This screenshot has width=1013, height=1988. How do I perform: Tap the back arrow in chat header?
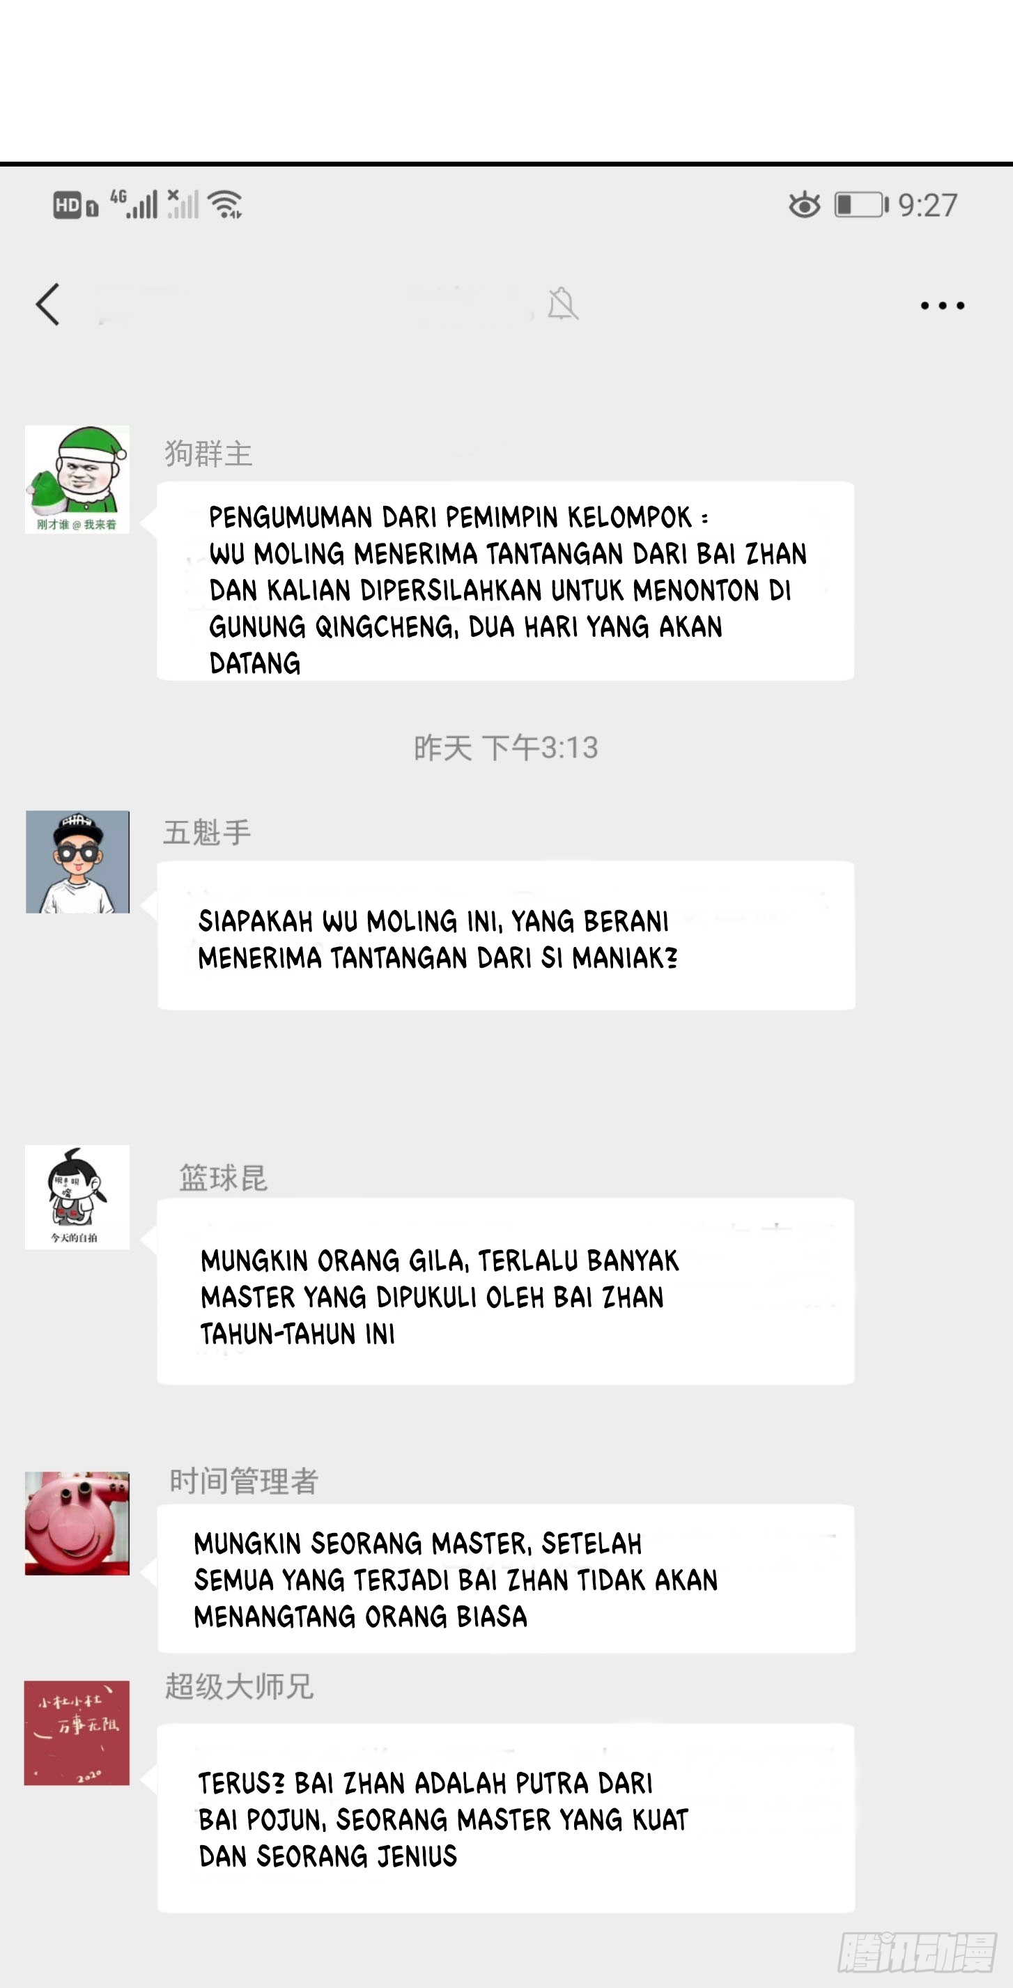click(48, 304)
